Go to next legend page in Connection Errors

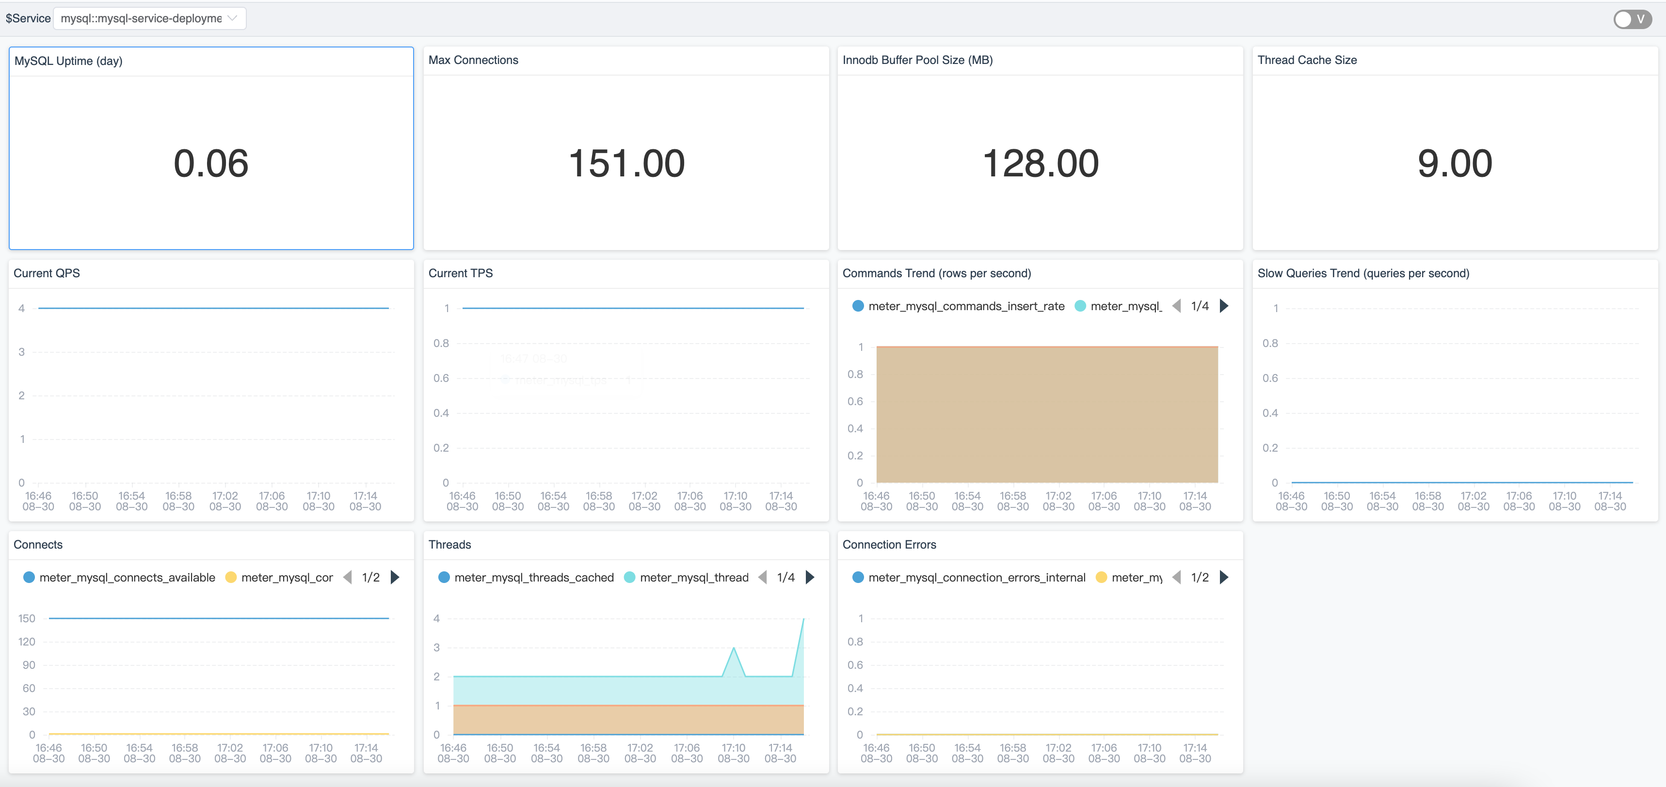click(x=1224, y=577)
